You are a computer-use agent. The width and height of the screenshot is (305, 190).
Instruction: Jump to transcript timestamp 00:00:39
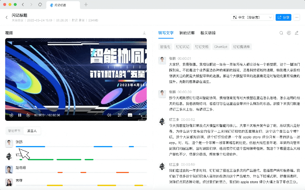coord(185,92)
